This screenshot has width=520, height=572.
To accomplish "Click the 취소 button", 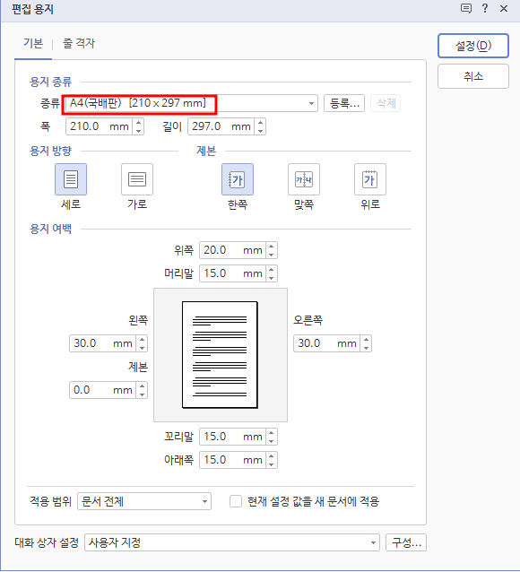I will point(473,76).
